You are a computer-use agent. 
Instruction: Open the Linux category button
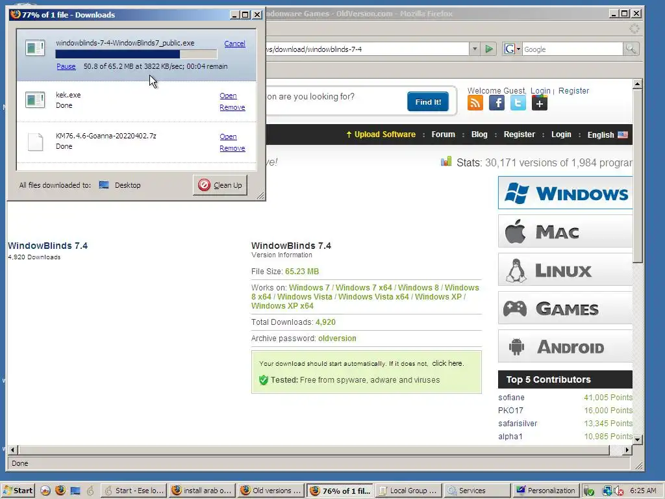point(566,270)
